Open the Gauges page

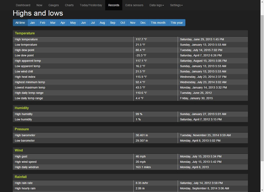54,5
